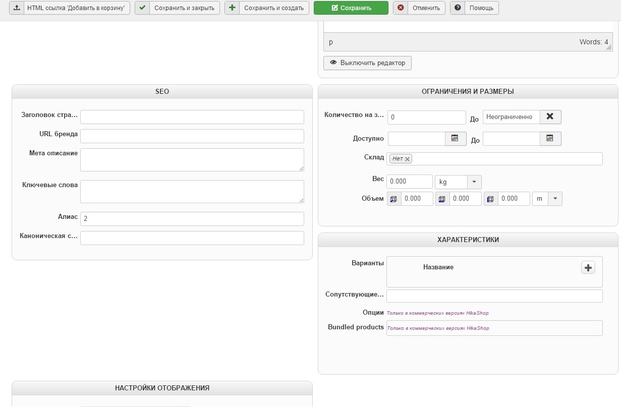The height and width of the screenshot is (407, 621).
Task: Focus the Ключевые слова text area
Action: pyautogui.click(x=192, y=192)
